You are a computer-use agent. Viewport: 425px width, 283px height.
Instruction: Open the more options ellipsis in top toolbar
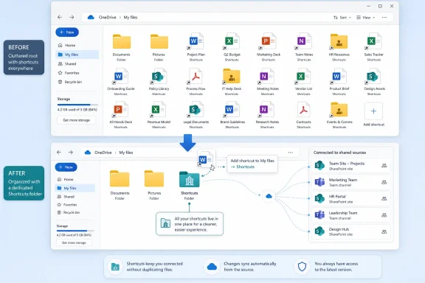[384, 18]
